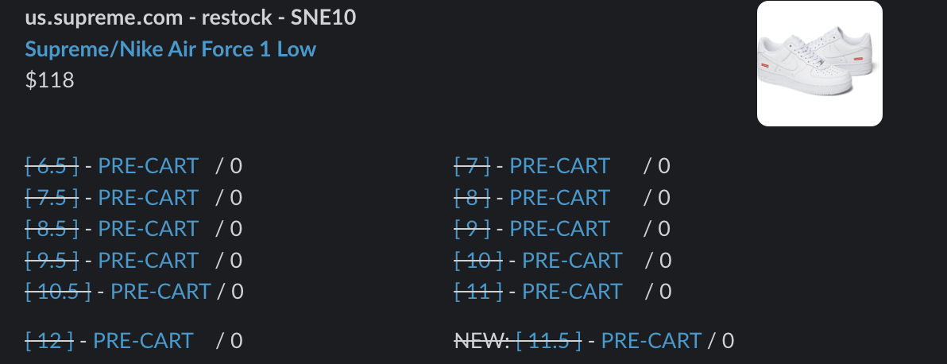Open size 10 link
This screenshot has height=364, width=947.
[477, 260]
